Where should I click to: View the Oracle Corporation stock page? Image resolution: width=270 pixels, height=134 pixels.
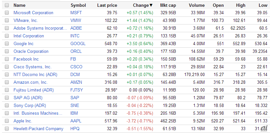tap(31, 52)
